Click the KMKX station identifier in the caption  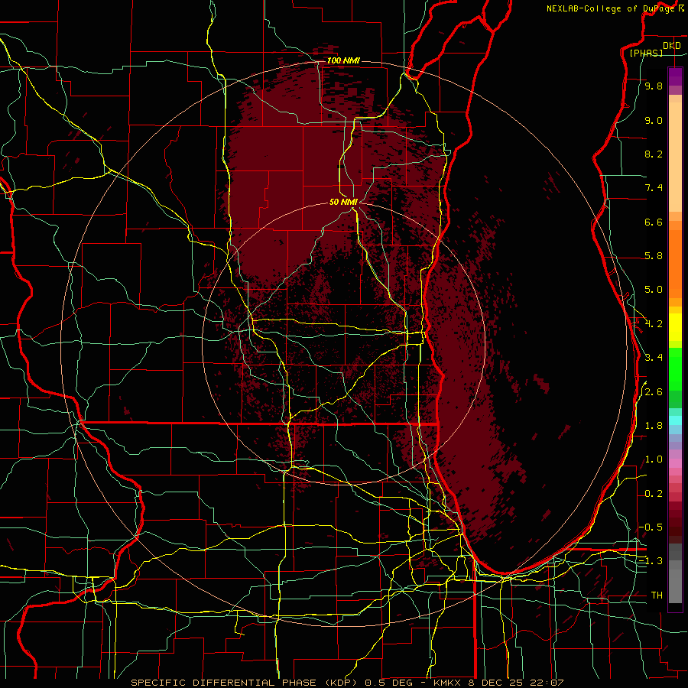[x=447, y=683]
